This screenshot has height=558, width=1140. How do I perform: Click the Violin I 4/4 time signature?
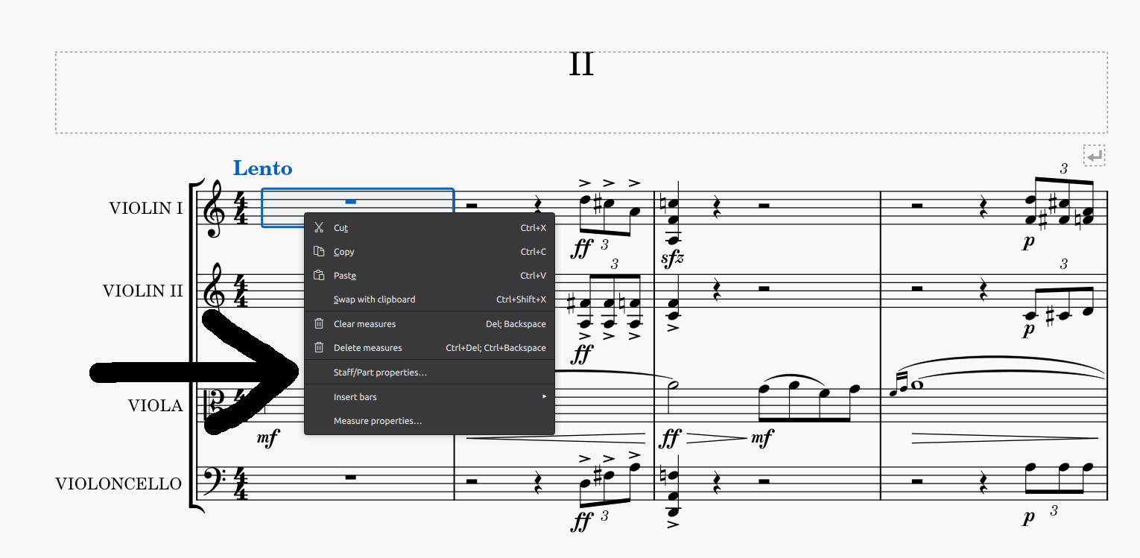tap(241, 209)
